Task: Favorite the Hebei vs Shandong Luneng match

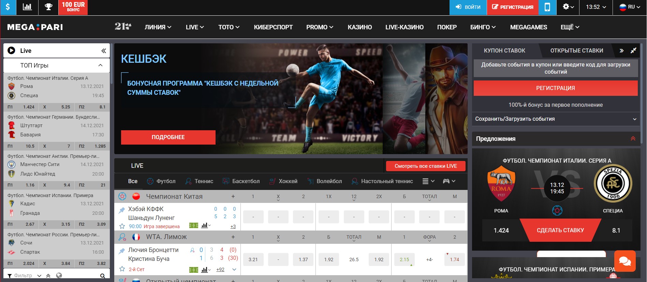Action: [x=122, y=226]
